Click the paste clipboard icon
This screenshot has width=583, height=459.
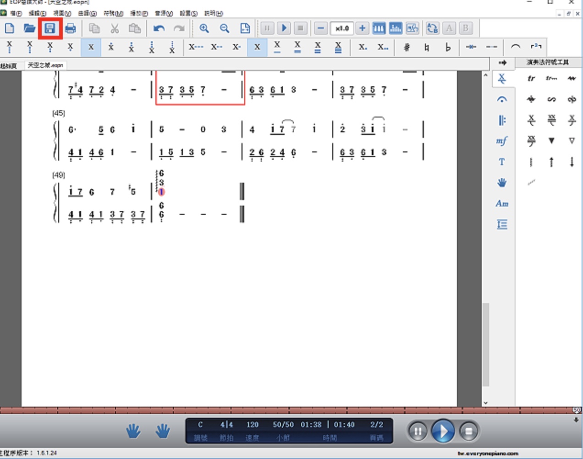point(135,28)
